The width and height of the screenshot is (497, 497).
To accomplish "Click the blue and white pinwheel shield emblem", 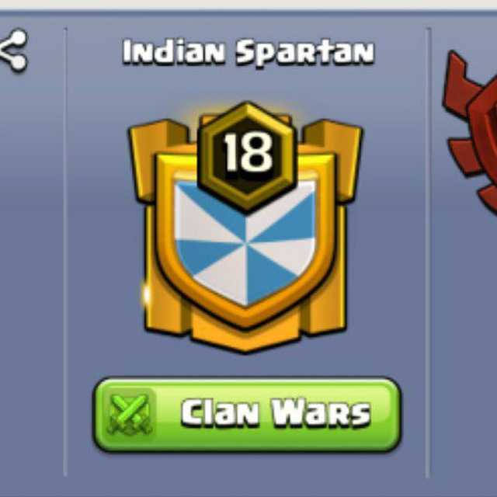I will tap(245, 242).
